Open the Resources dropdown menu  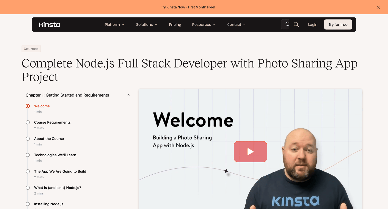204,24
